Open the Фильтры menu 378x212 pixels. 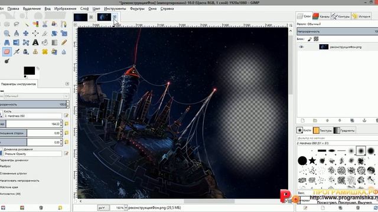(x=137, y=9)
